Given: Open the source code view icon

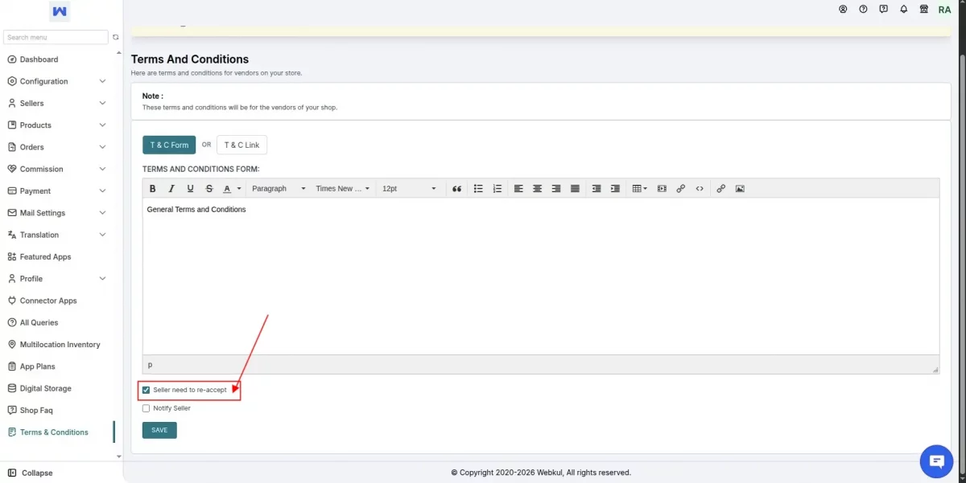Looking at the screenshot, I should pos(700,189).
